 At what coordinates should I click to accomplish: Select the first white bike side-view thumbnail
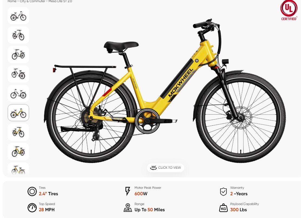coord(18,16)
